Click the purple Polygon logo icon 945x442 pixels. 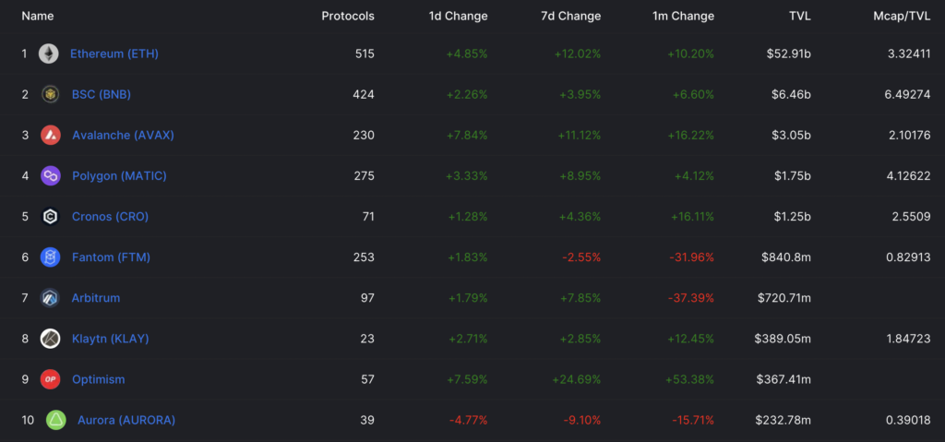pyautogui.click(x=51, y=175)
